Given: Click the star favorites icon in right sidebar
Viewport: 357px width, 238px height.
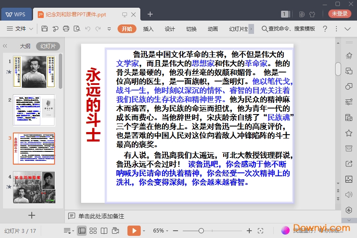Looking at the screenshot, I should [x=349, y=133].
